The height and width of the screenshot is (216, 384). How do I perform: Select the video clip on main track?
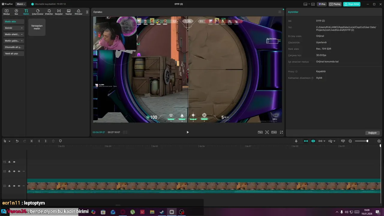pyautogui.click(x=204, y=186)
